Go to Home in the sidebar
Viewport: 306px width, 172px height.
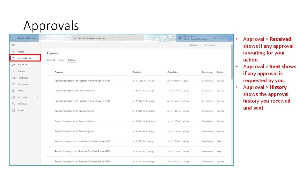point(21,52)
